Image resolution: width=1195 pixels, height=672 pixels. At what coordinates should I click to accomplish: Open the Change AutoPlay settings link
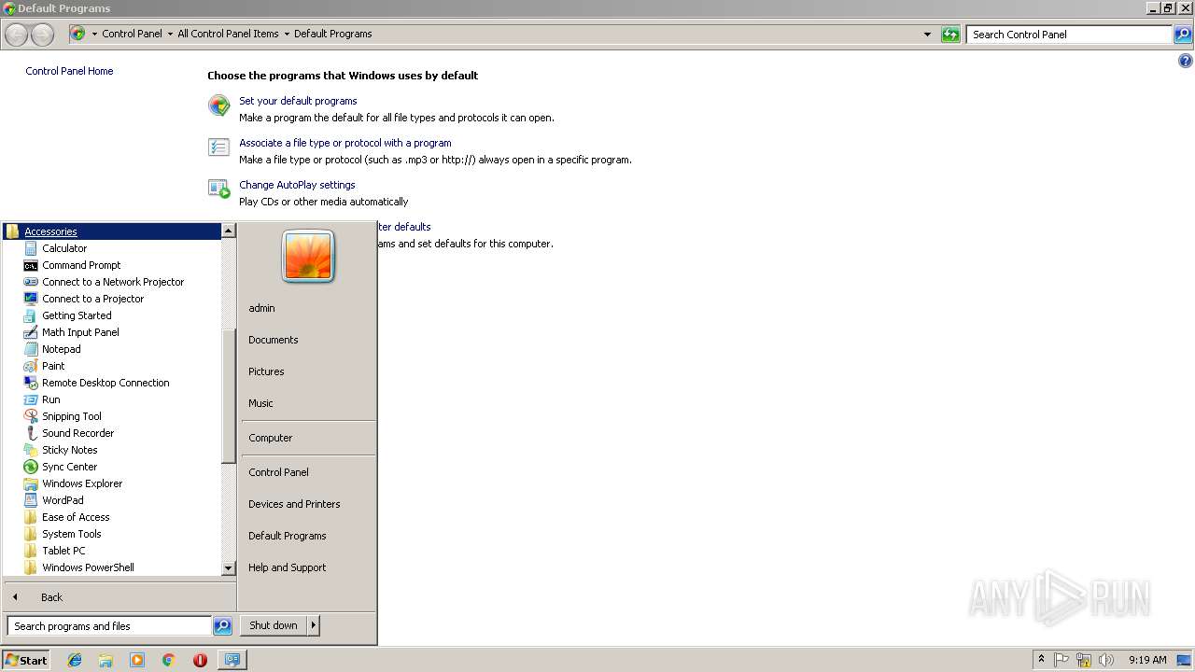click(297, 185)
